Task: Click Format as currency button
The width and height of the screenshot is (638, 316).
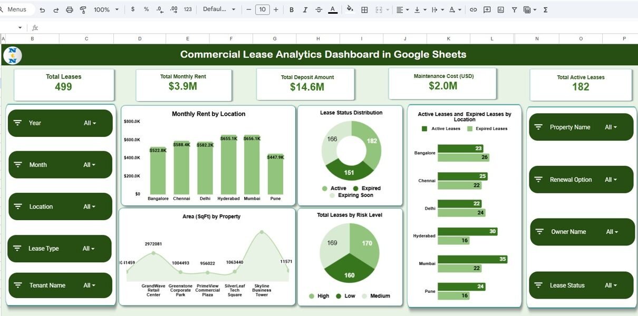Action: coord(132,9)
